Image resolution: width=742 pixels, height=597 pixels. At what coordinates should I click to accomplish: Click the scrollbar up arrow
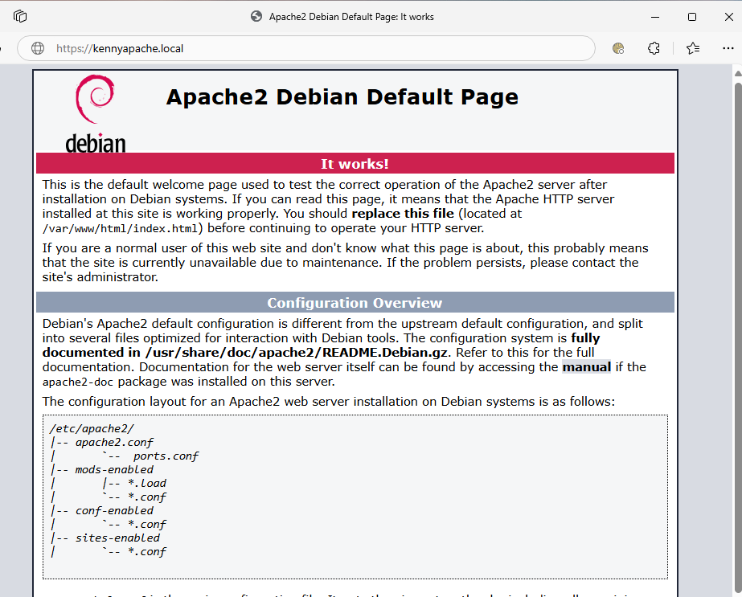[738, 73]
